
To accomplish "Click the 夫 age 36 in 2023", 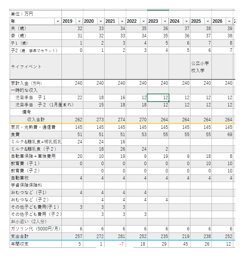I will pos(158,29).
